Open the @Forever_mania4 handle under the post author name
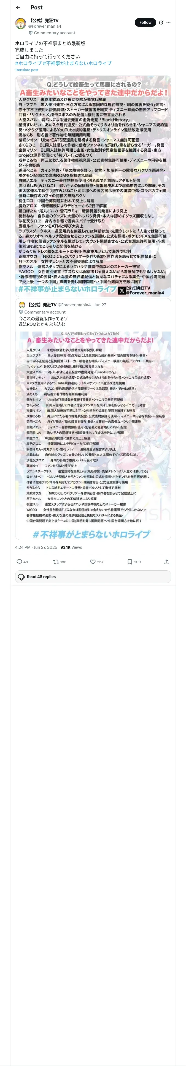Screen dimensions: 186x1066 pos(45,26)
